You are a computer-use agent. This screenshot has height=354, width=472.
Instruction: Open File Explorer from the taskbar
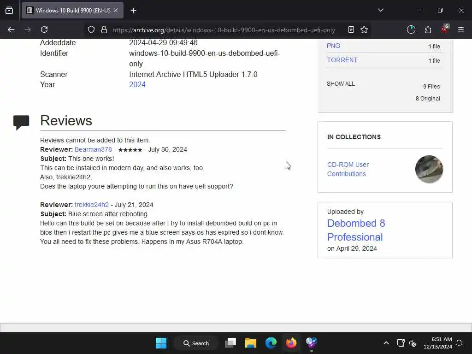tap(250, 343)
